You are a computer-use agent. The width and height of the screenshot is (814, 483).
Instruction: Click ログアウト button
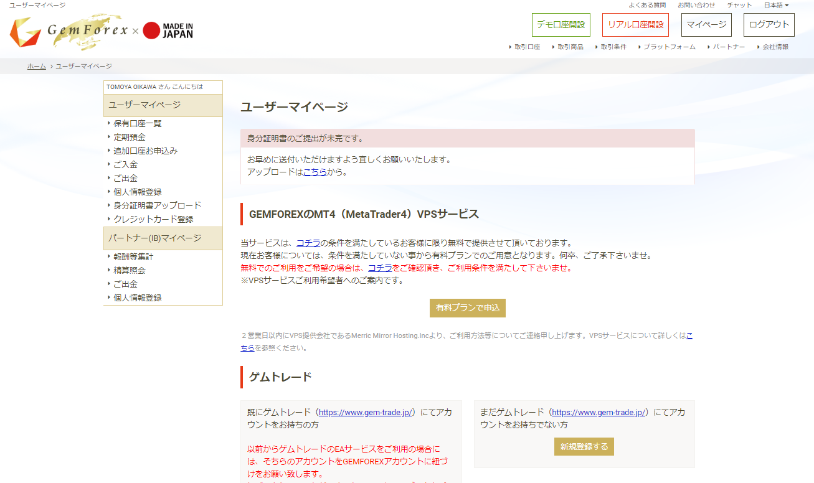769,25
